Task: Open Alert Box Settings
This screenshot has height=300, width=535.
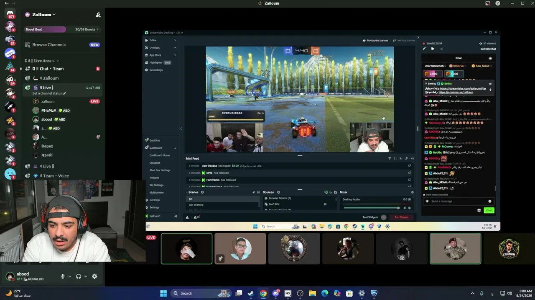Action: (160, 170)
